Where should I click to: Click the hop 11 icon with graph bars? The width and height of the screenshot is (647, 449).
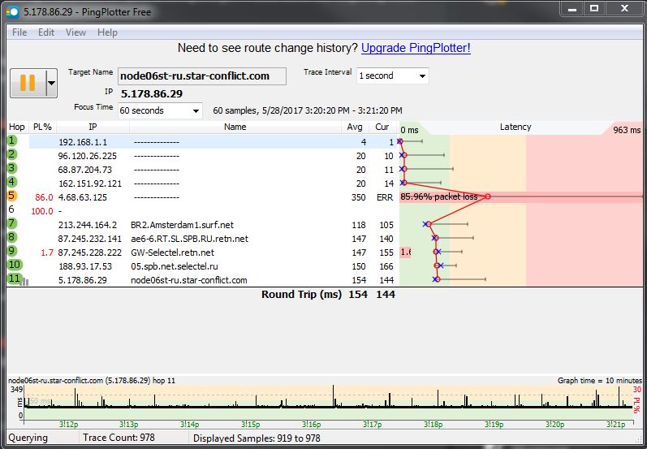pos(15,279)
